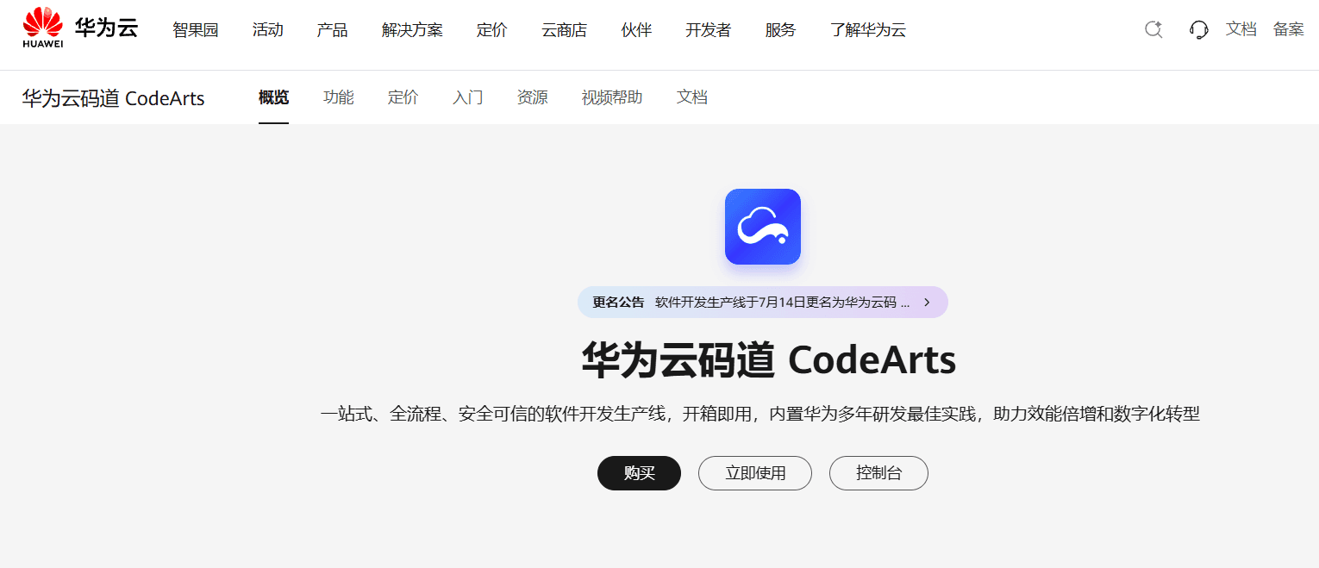This screenshot has height=568, width=1319.
Task: Open the top-right 文档 link
Action: click(1241, 29)
